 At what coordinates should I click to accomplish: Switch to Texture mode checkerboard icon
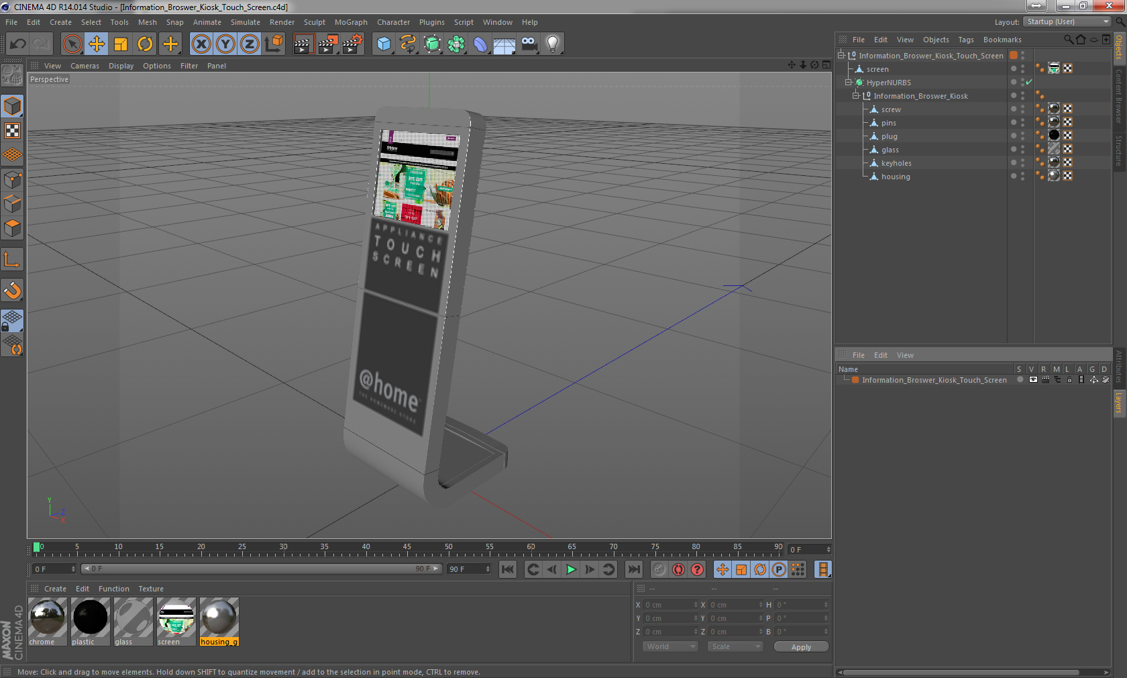(x=12, y=130)
